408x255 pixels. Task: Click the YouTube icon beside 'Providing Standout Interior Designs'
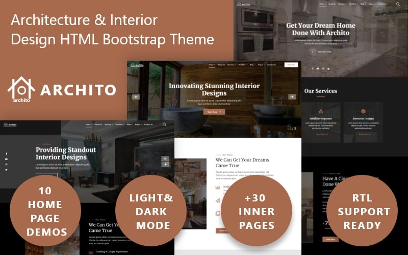point(6,159)
